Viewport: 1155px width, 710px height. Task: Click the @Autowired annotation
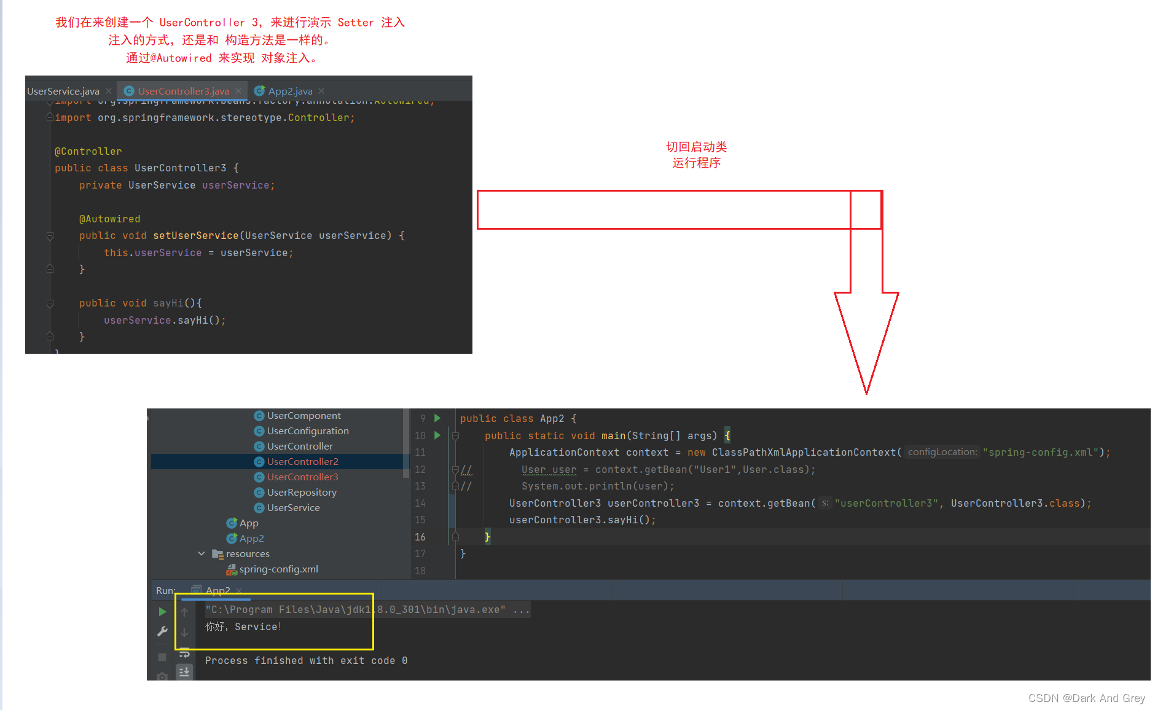[x=110, y=219]
